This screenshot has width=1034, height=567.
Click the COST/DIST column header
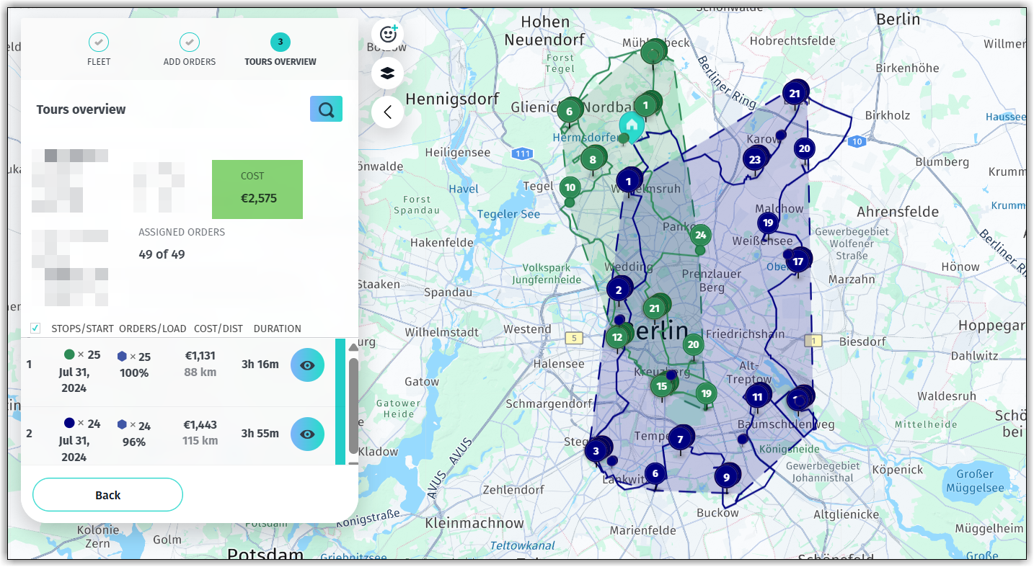click(218, 329)
